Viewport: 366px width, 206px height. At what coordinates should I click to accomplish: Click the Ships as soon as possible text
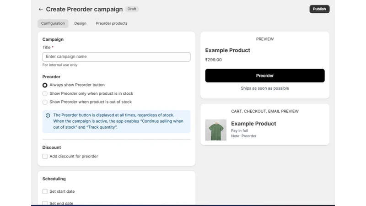click(x=265, y=88)
